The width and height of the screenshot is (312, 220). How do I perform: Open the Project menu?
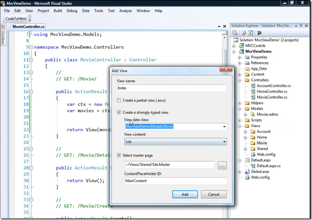43,11
